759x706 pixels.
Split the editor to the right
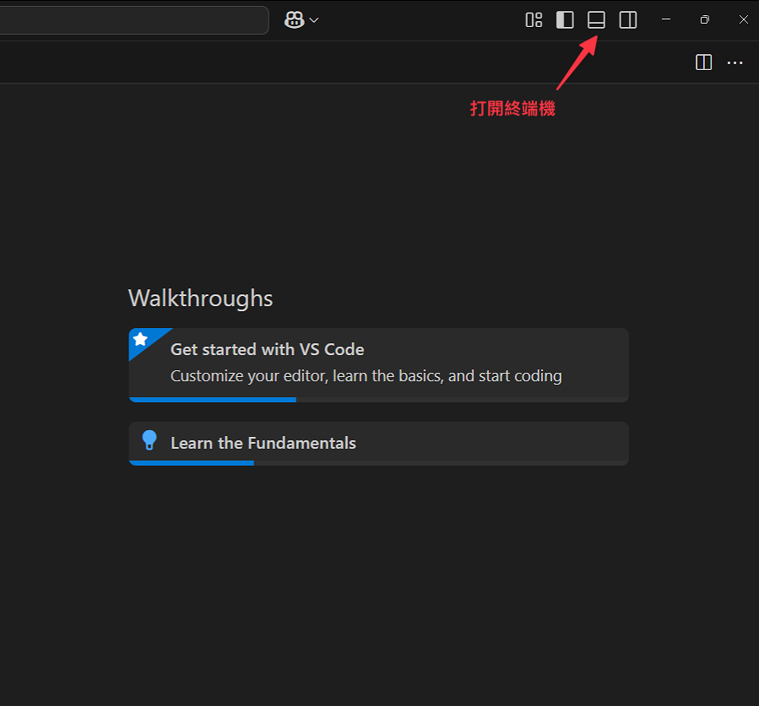pos(703,62)
